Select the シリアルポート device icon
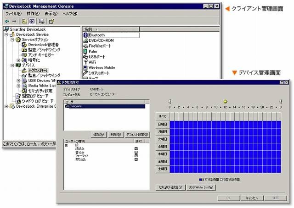The height and width of the screenshot is (208, 294). coord(85,73)
